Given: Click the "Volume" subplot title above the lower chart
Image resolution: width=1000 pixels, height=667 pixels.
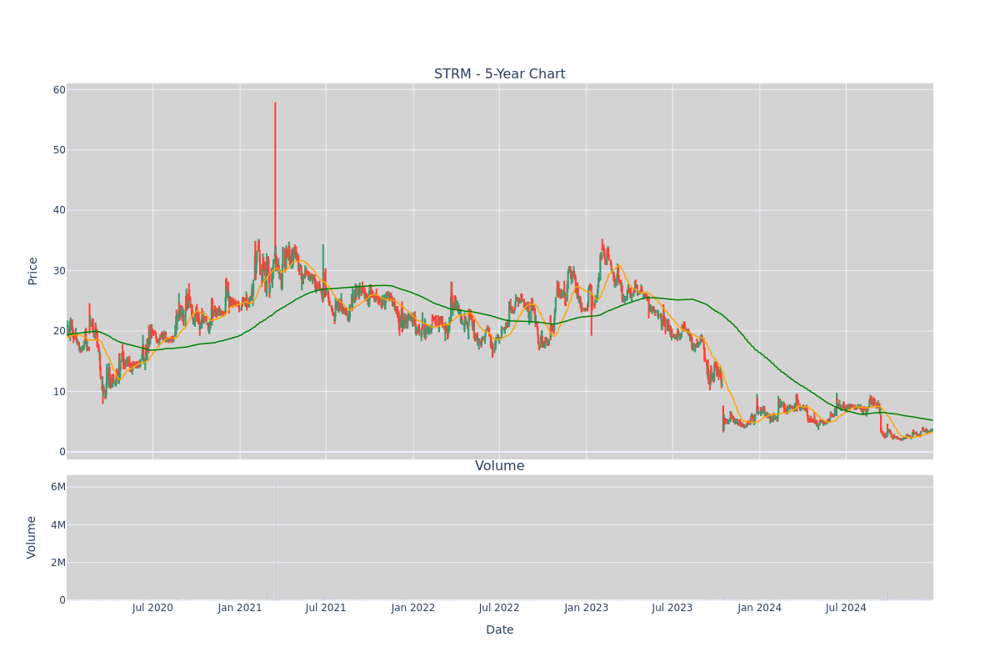Looking at the screenshot, I should point(500,466).
